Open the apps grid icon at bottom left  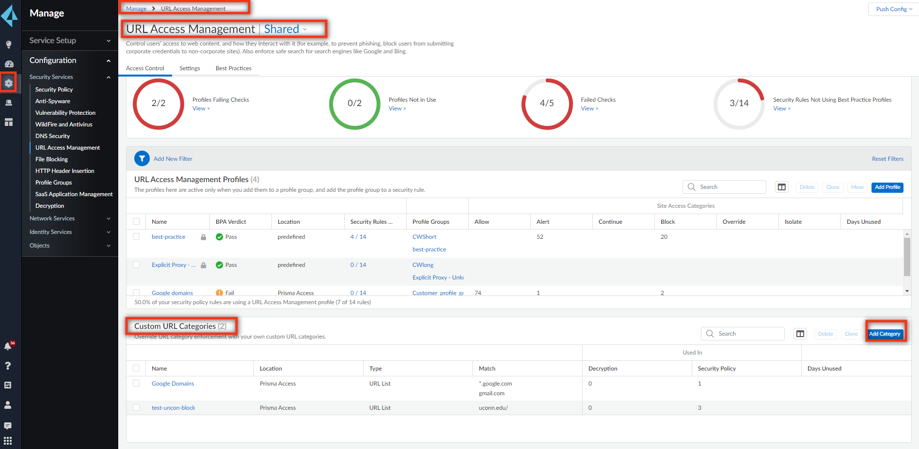click(x=8, y=441)
